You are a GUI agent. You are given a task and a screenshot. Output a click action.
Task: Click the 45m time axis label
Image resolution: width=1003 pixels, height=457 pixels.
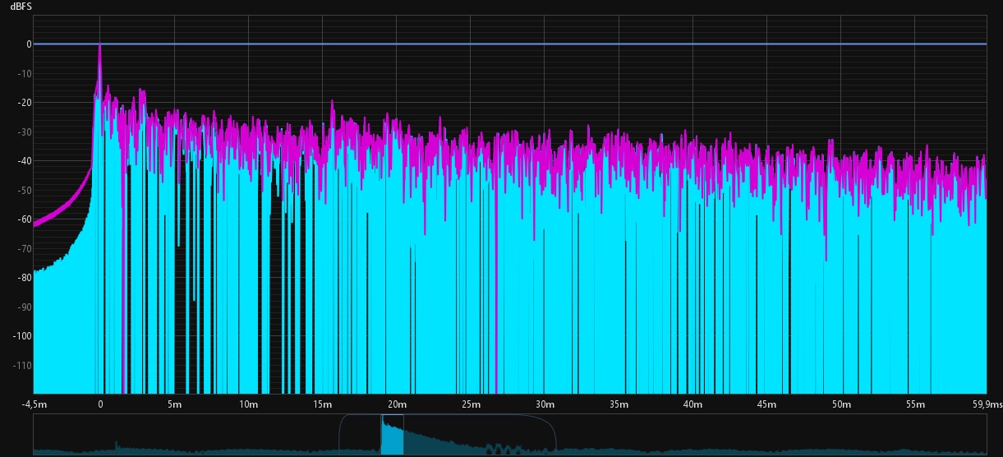pyautogui.click(x=766, y=404)
